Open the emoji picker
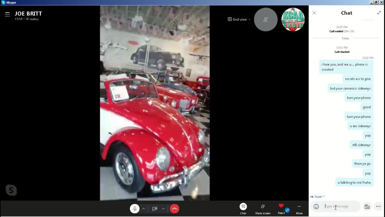 (316, 206)
